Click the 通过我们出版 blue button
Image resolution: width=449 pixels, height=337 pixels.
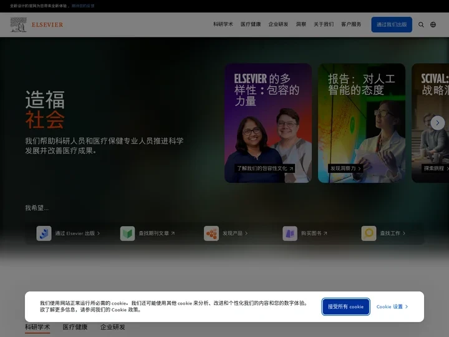[392, 24]
